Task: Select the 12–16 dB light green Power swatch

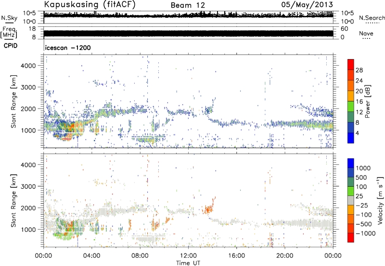Action: point(351,107)
